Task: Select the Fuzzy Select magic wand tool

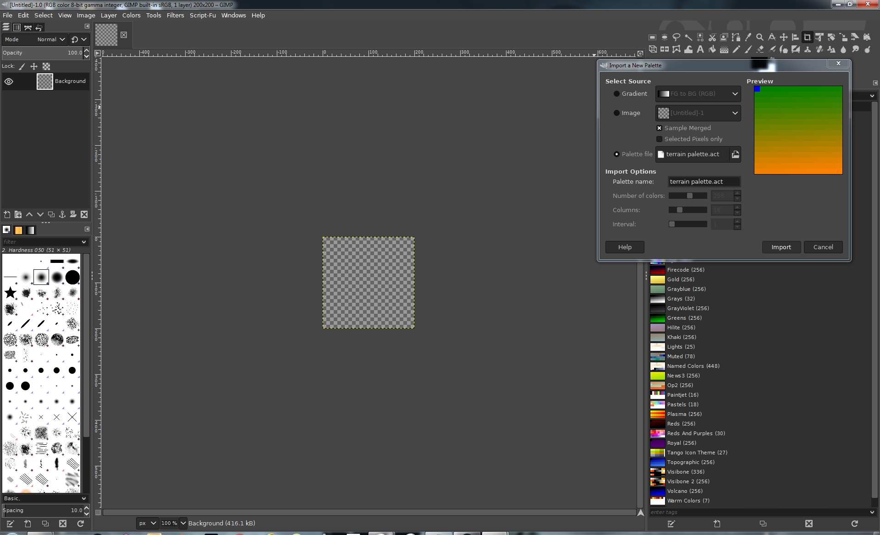Action: click(688, 37)
